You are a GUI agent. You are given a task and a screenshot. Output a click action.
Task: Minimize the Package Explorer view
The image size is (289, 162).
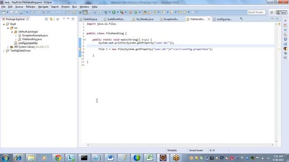point(68,19)
